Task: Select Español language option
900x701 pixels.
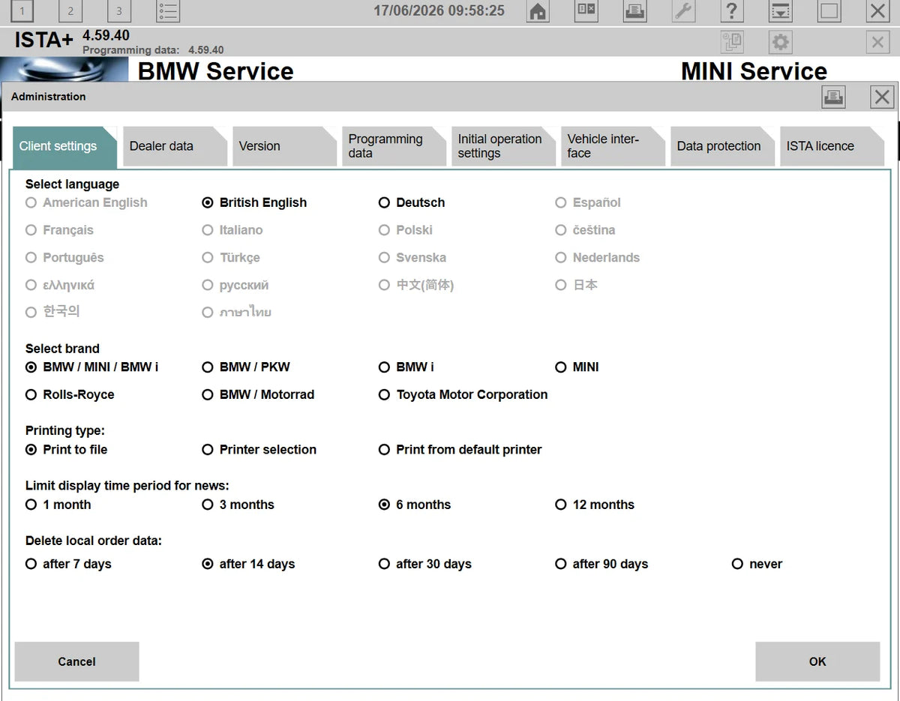Action: 588,202
